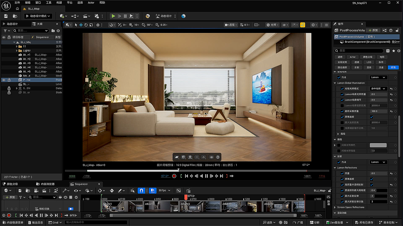403x226 pixels.
Task: Select the 路径追踪 filter button
Action: pyautogui.click(x=342, y=67)
